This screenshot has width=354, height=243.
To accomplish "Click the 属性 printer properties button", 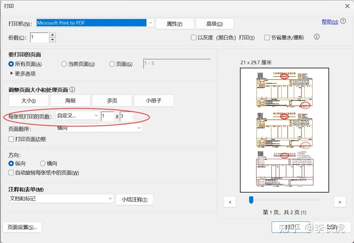I will click(174, 24).
